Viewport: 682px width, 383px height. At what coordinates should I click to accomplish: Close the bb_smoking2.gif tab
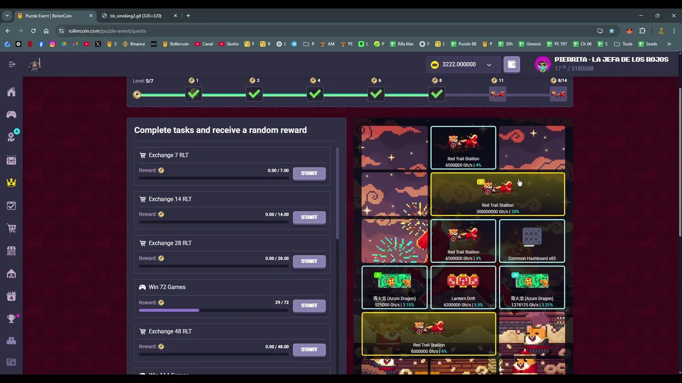175,16
